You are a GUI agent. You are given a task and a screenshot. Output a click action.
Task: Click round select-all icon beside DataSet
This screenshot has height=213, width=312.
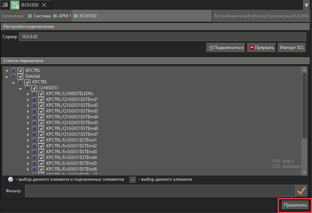click(x=14, y=76)
